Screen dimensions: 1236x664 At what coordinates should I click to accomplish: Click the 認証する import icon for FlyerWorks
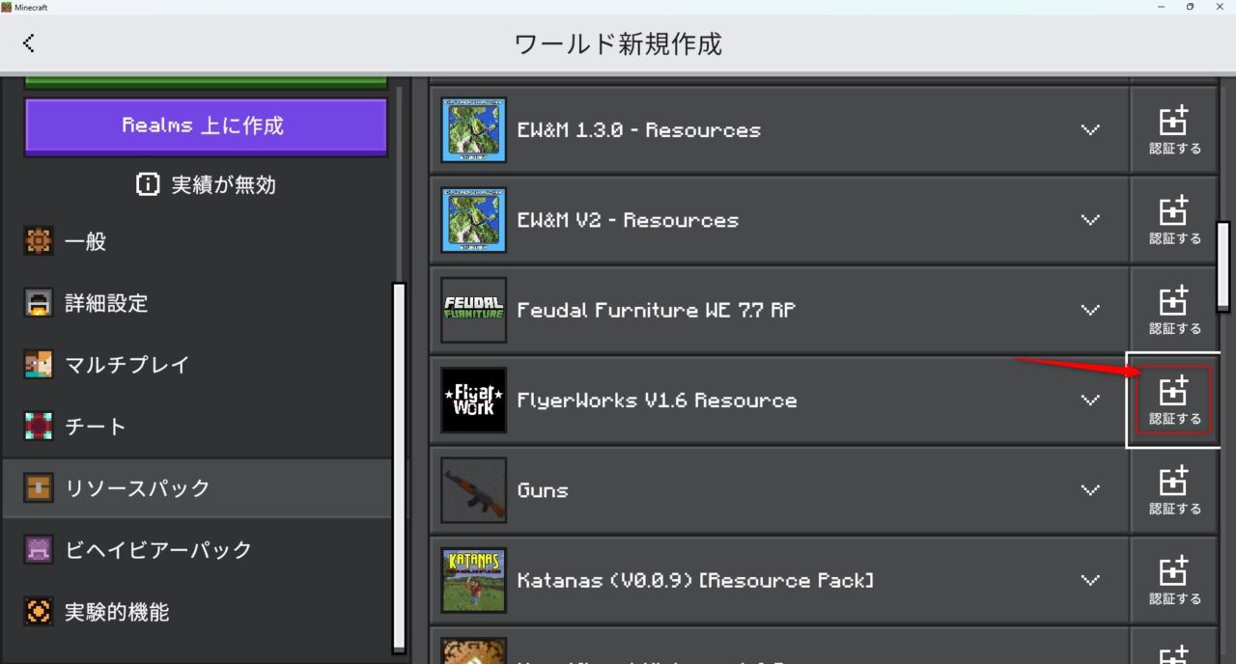(x=1173, y=400)
